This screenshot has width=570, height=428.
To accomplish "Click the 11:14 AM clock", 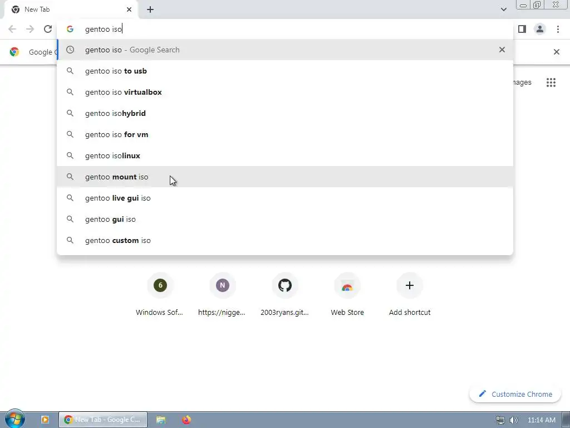I will pyautogui.click(x=541, y=420).
